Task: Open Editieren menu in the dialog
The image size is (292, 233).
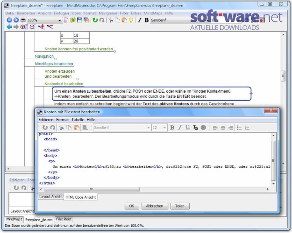Action: pos(46,120)
